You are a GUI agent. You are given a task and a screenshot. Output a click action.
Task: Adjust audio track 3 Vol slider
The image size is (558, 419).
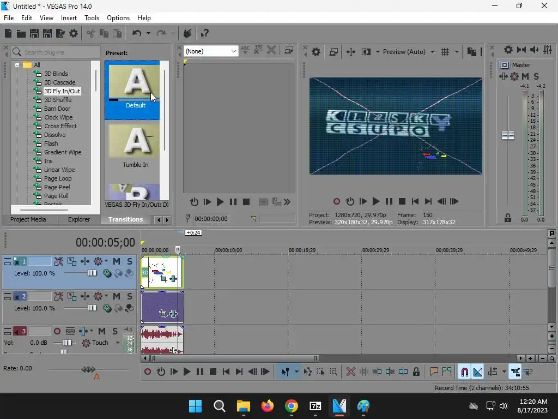pyautogui.click(x=66, y=343)
